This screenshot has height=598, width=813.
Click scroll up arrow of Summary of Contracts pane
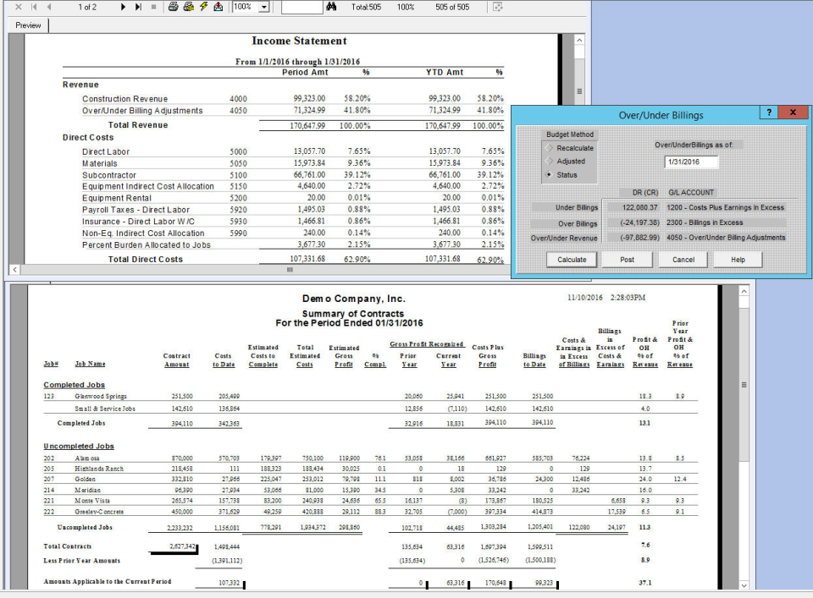pos(744,292)
